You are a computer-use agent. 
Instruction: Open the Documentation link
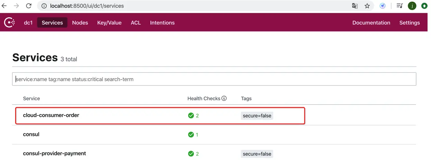click(x=371, y=23)
